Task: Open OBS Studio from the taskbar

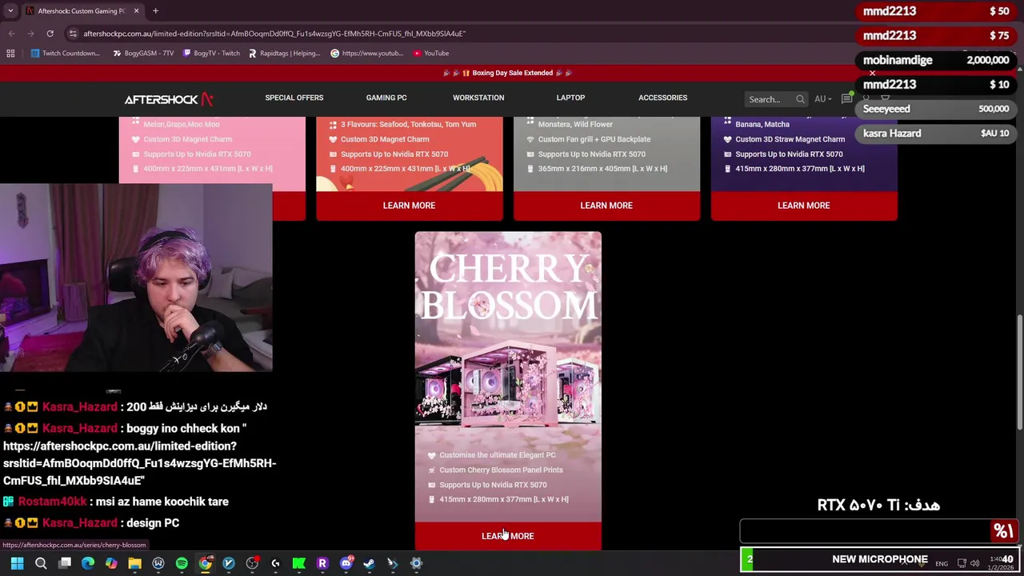Action: [252, 563]
